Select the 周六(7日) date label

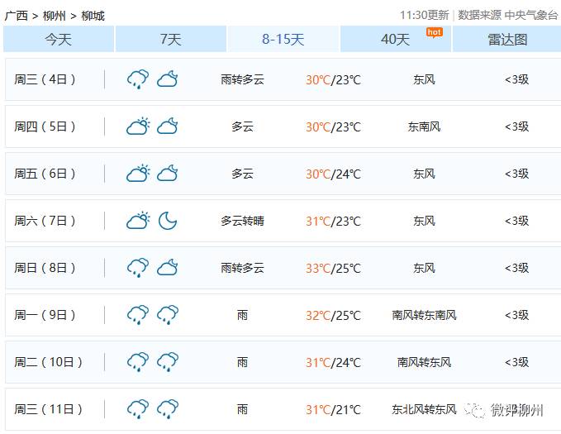coord(45,221)
